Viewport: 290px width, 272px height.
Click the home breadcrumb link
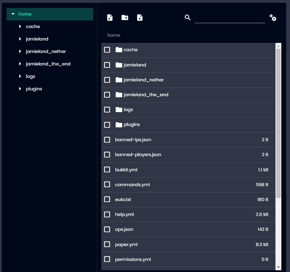tap(114, 35)
